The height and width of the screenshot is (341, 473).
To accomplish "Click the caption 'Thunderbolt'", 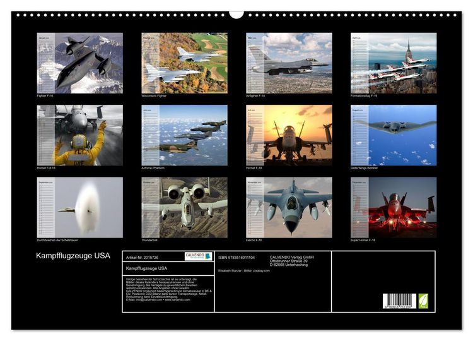I will (x=149, y=240).
